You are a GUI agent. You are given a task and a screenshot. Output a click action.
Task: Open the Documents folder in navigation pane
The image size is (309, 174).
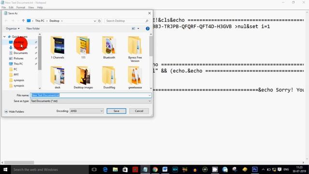click(x=20, y=53)
